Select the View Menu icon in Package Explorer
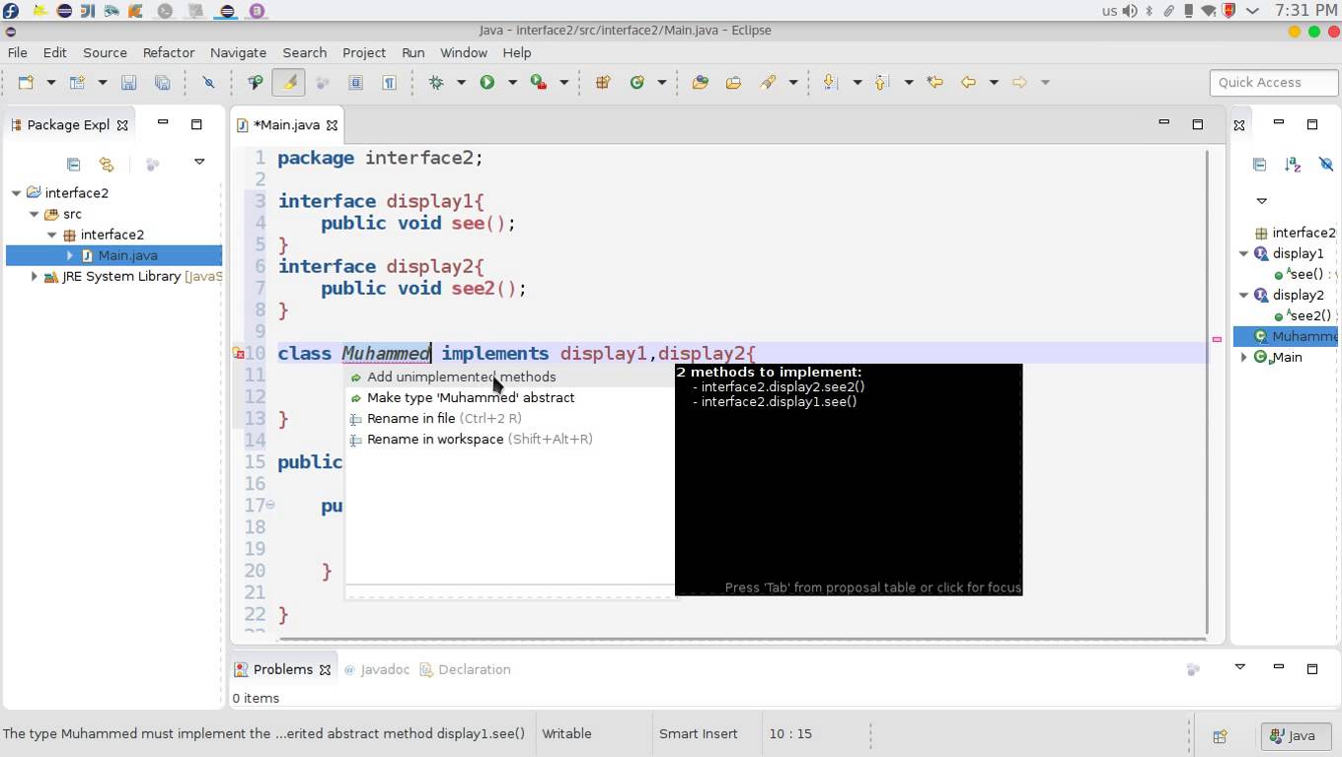The image size is (1342, 757). [x=199, y=163]
